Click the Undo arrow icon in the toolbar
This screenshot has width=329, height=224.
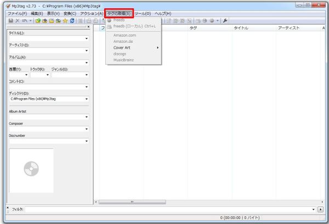25,21
